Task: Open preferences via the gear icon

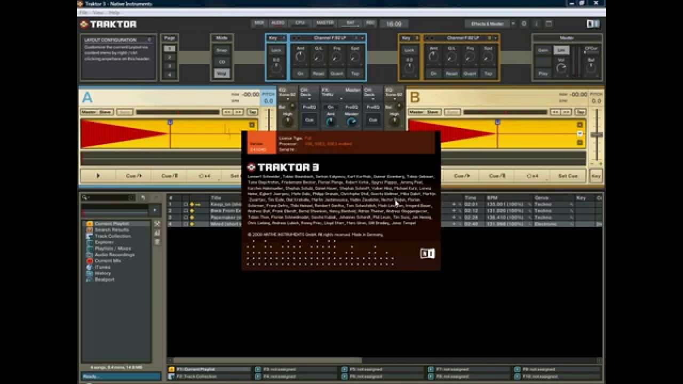Action: click(x=524, y=24)
